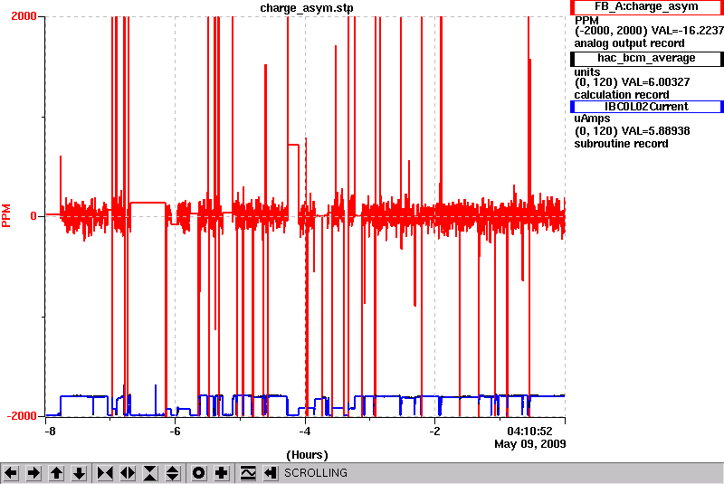The height and width of the screenshot is (484, 724).
Task: Pan the graph right with arrow button
Action: click(x=33, y=473)
